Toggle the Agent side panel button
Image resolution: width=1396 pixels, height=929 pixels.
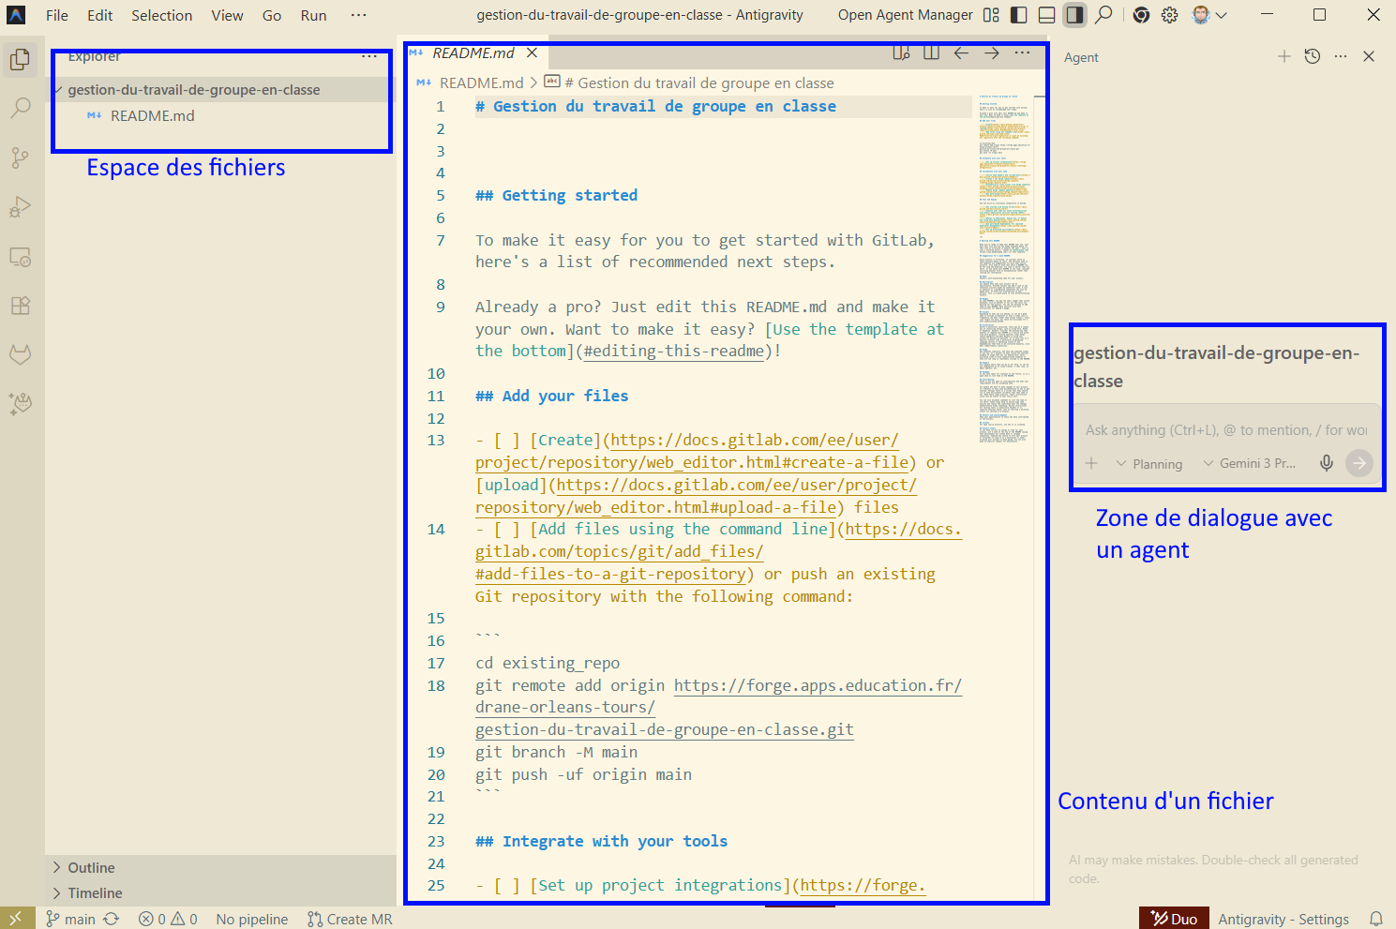(1074, 15)
